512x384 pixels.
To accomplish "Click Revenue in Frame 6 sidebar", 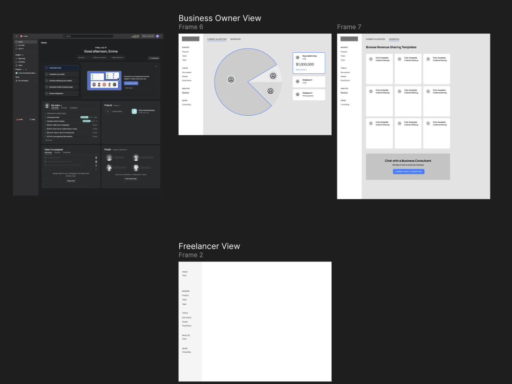I will pyautogui.click(x=185, y=93).
